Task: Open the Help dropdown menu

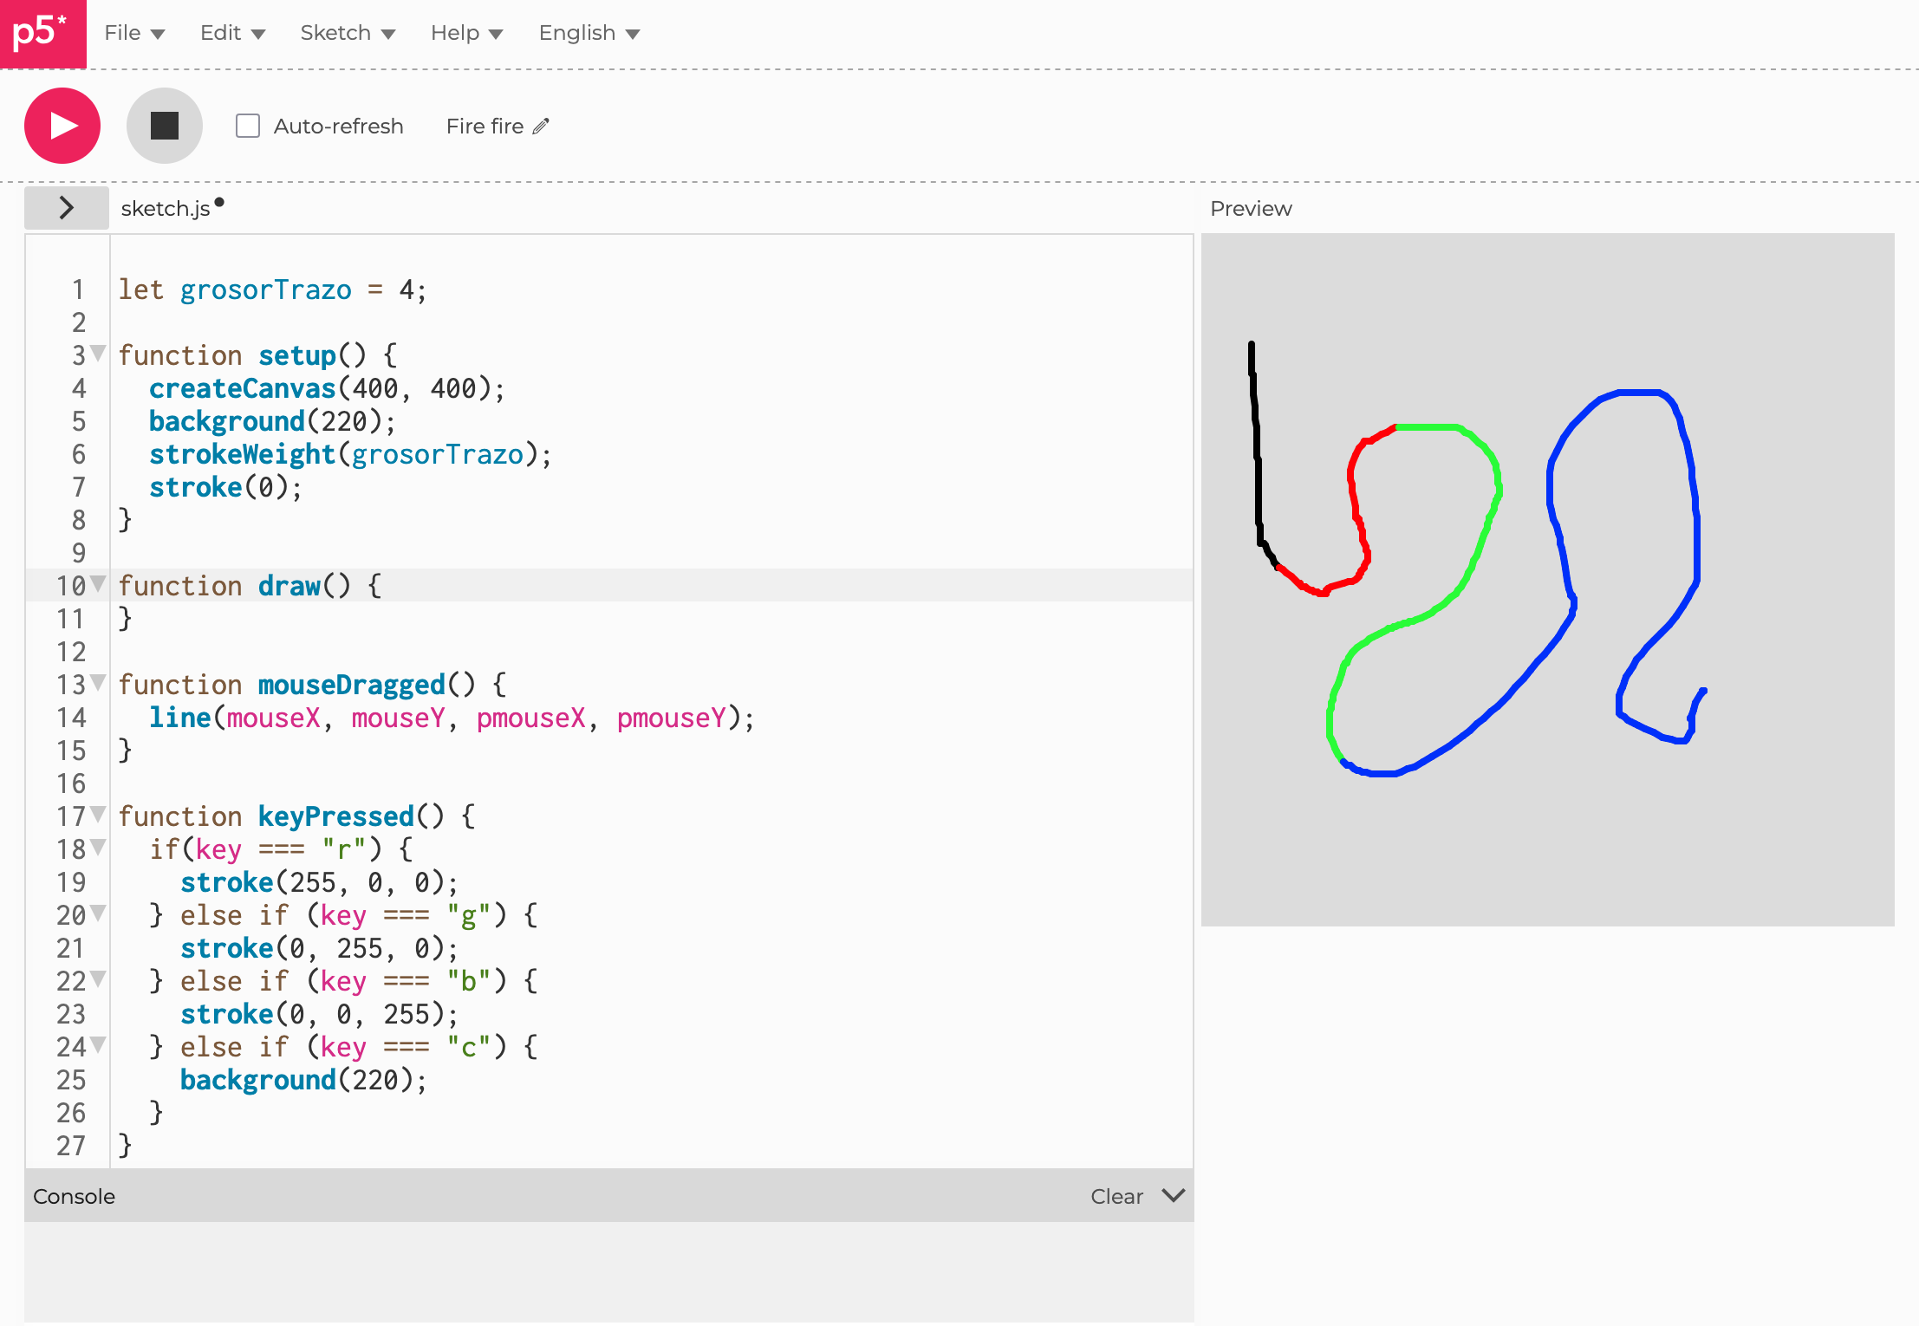Action: coord(465,33)
